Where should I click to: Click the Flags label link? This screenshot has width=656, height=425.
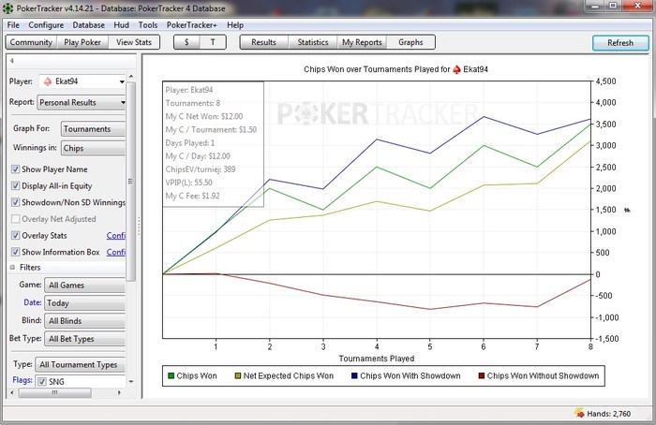(x=22, y=380)
